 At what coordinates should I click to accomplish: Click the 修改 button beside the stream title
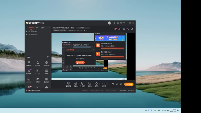click(x=72, y=28)
